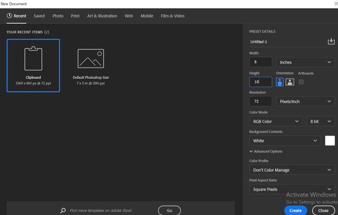Click the Height value field

tap(260, 82)
